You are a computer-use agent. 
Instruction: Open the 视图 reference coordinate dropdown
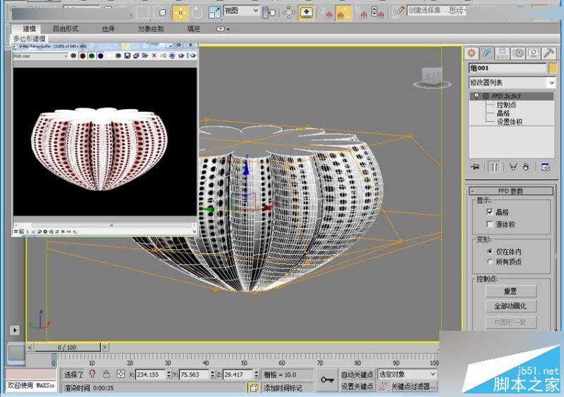241,12
